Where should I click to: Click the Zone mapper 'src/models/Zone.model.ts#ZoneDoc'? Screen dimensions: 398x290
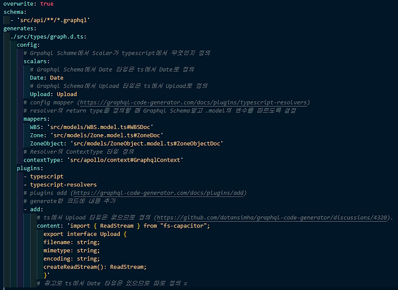(106, 135)
